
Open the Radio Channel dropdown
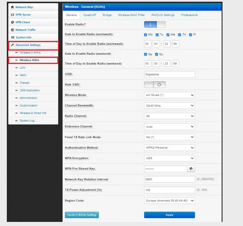[x=169, y=116]
